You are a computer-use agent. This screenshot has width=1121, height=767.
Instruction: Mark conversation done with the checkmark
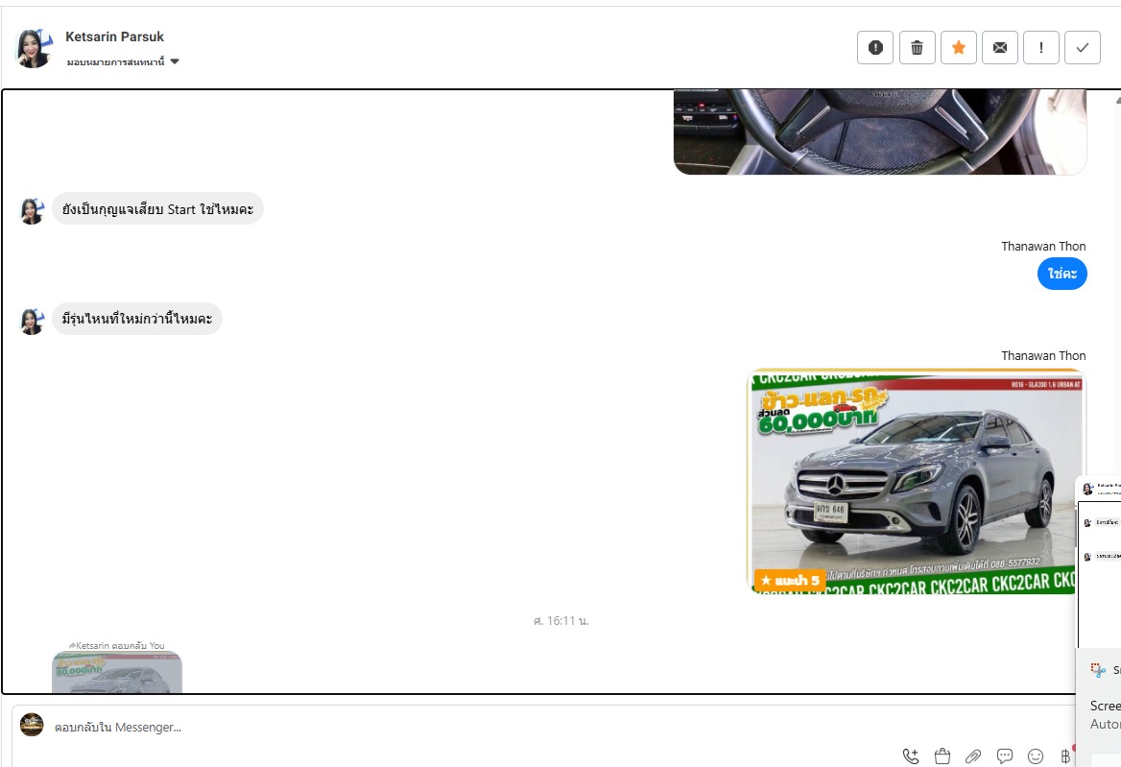[x=1083, y=48]
